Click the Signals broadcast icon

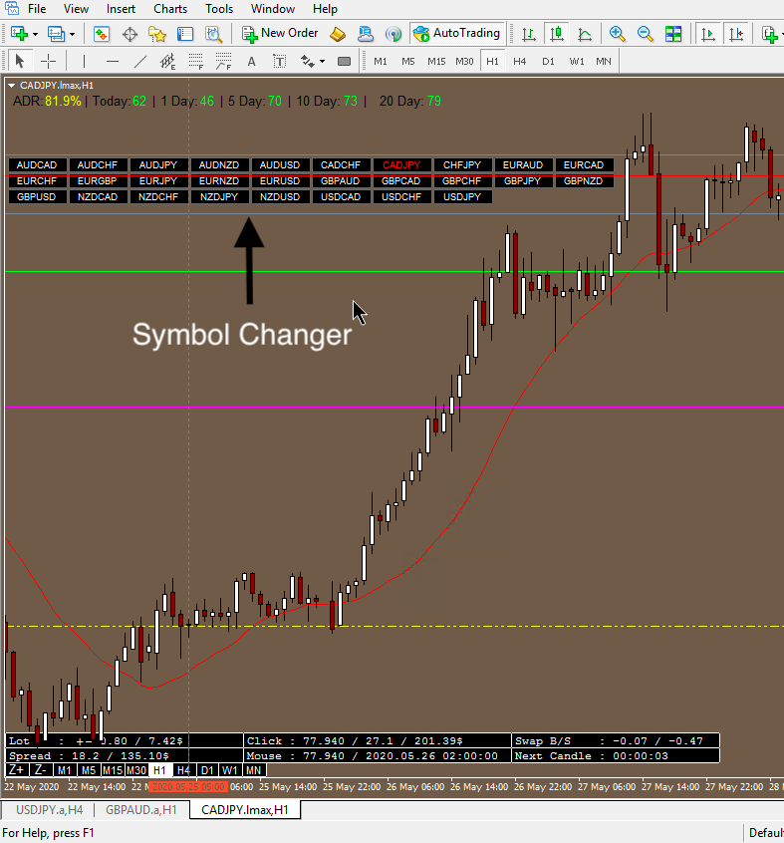393,35
